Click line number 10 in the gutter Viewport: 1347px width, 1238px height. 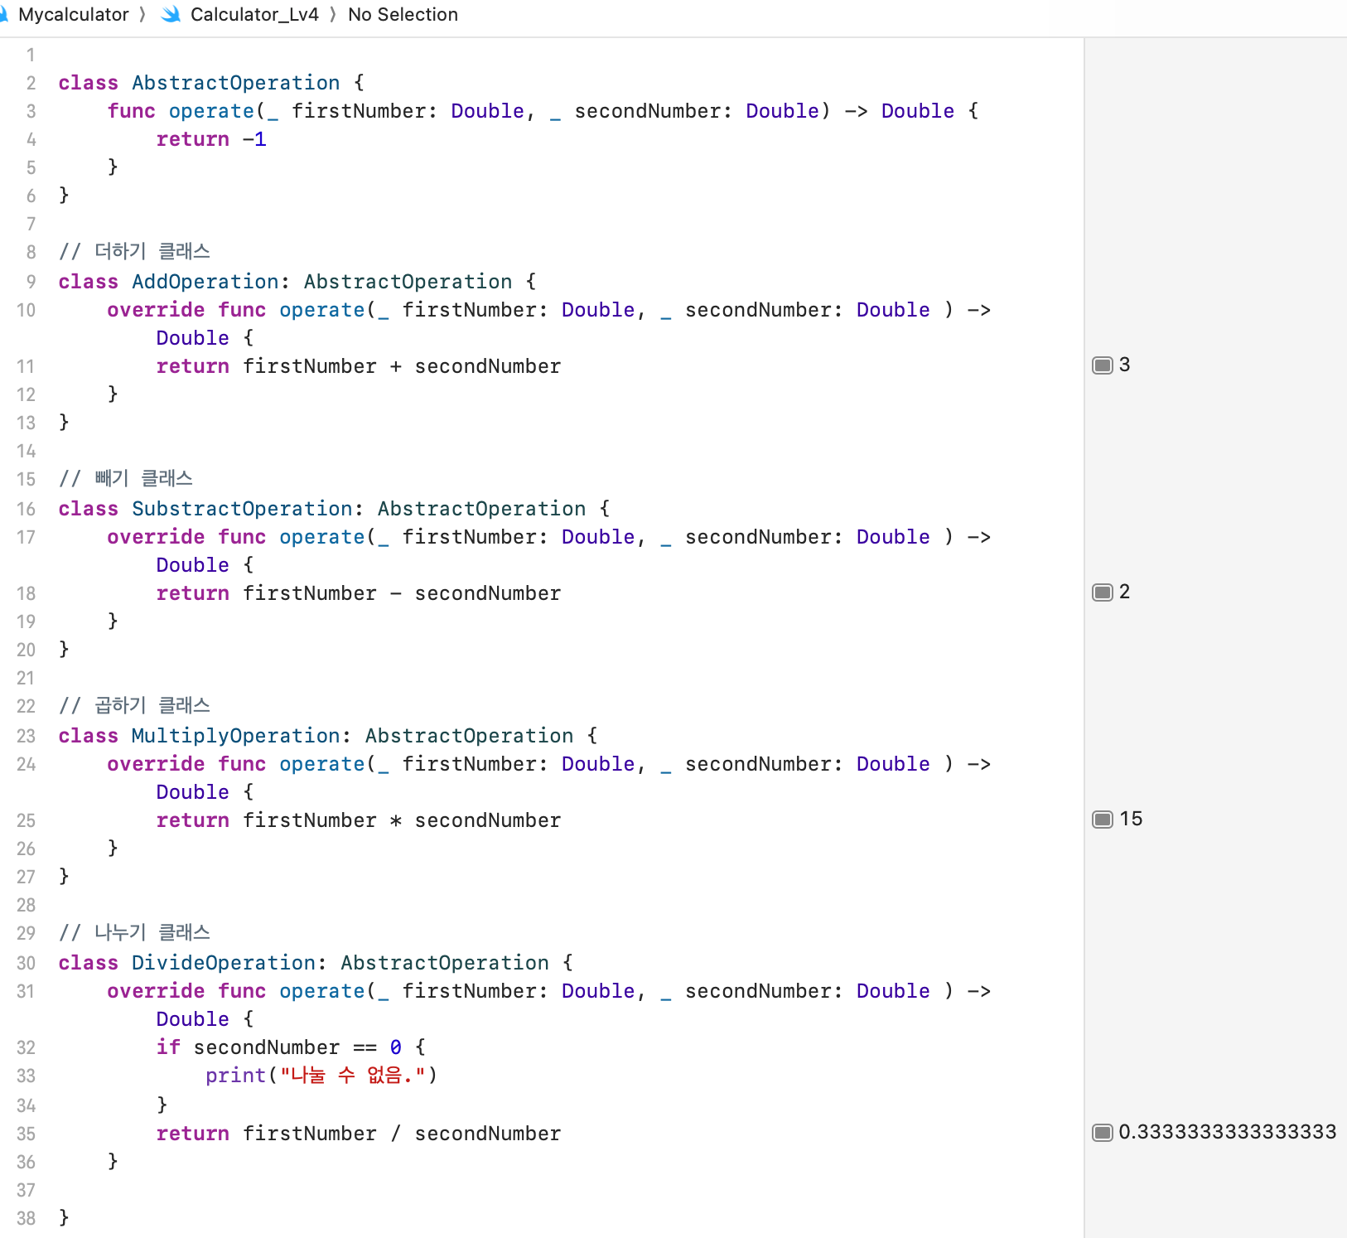(x=27, y=310)
